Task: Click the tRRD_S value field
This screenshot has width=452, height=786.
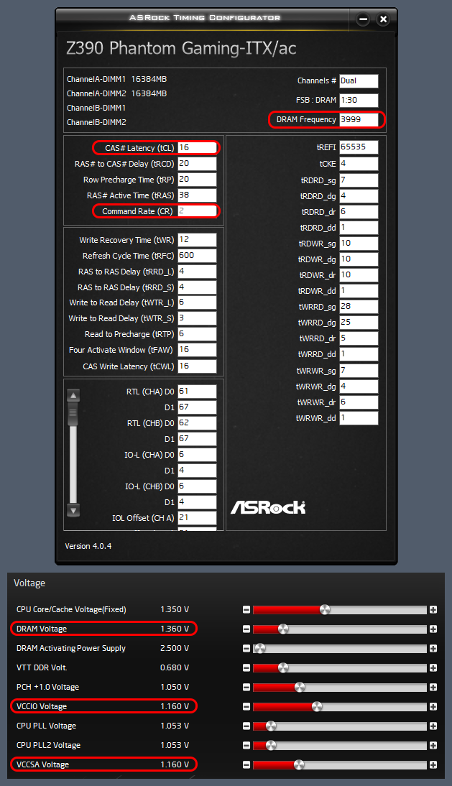Action: [x=197, y=287]
